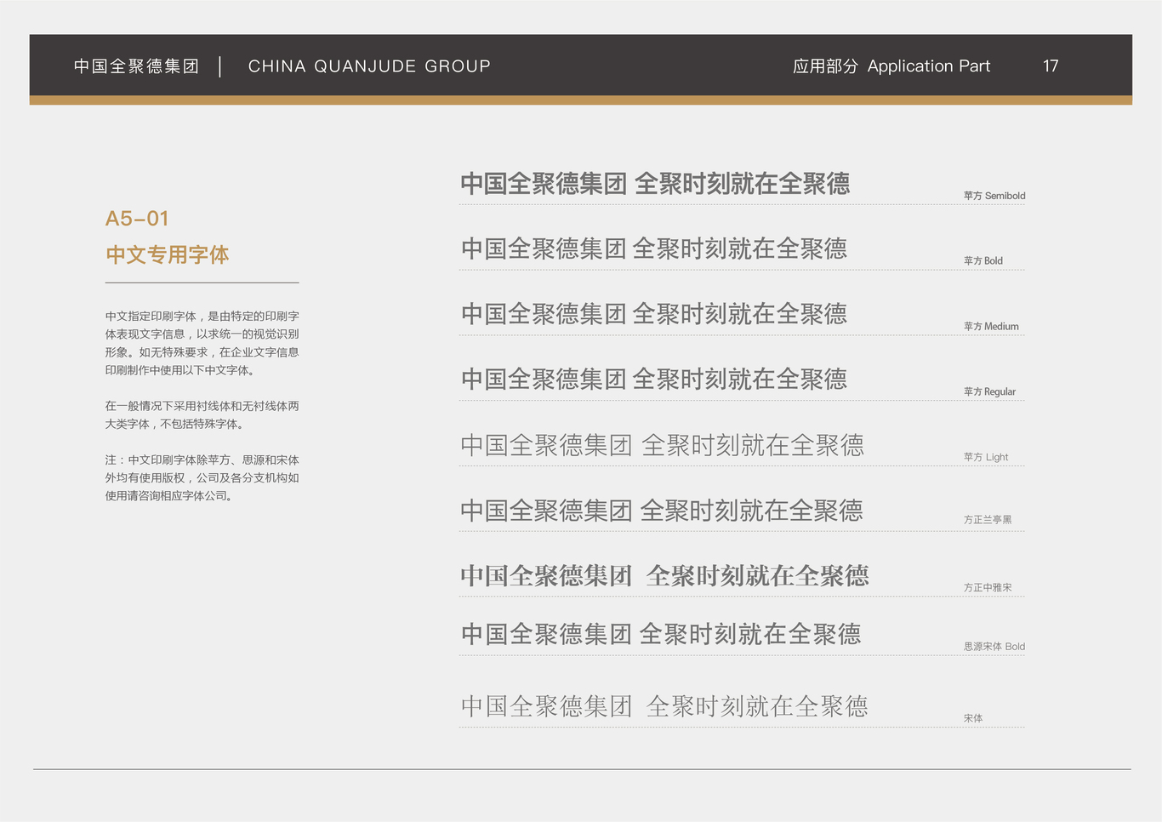Click the section code A5-01

pyautogui.click(x=137, y=219)
